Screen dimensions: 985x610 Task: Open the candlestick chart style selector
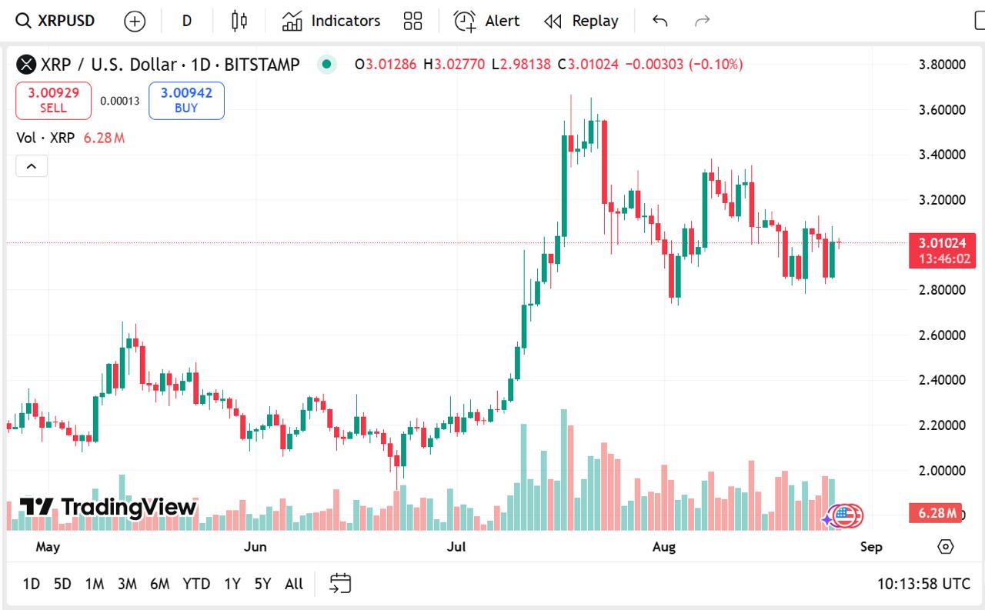coord(239,21)
